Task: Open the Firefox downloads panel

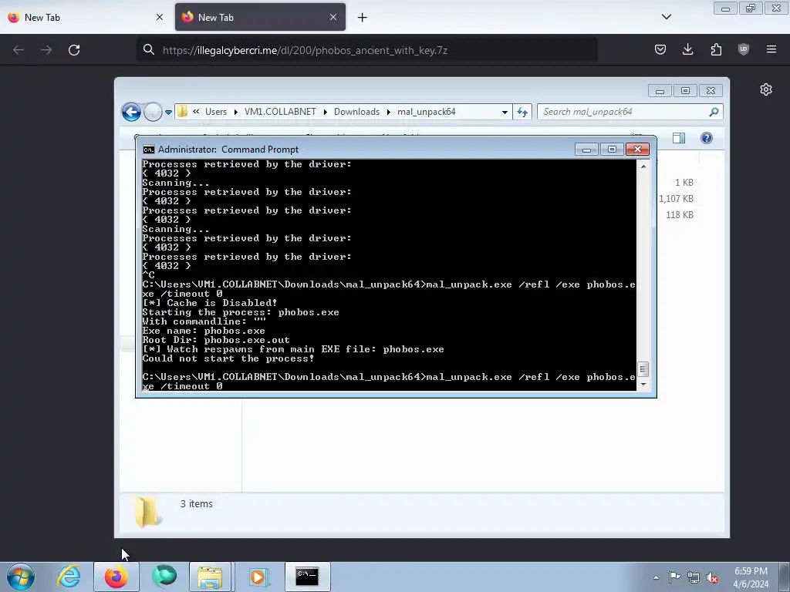Action: click(687, 49)
